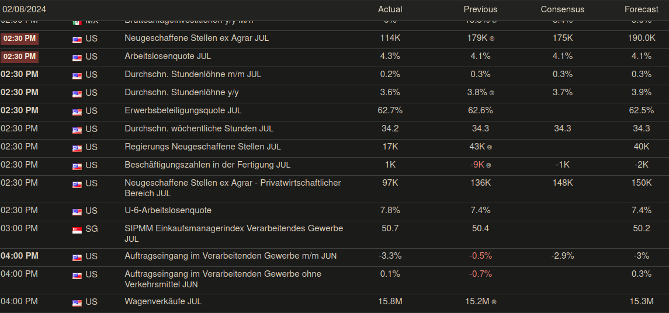Click the Actual column header
The width and height of the screenshot is (669, 313).
(x=390, y=9)
